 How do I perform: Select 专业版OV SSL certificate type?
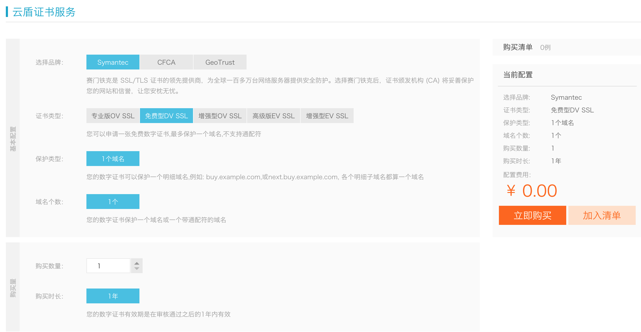point(113,116)
